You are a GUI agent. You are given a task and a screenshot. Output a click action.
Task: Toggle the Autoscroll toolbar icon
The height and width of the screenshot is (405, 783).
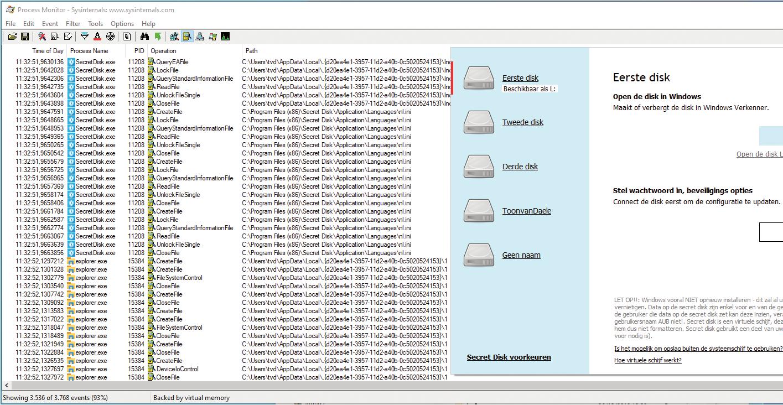tap(55, 37)
